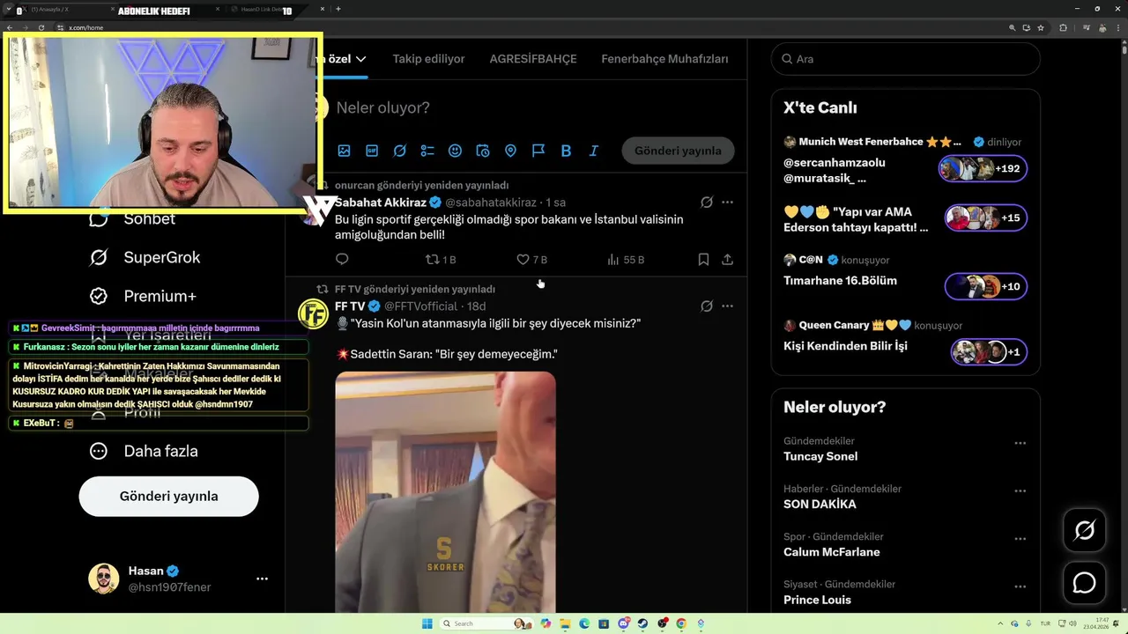Click the sidebar Gönderi yayınla button
1128x634 pixels.
pos(168,497)
